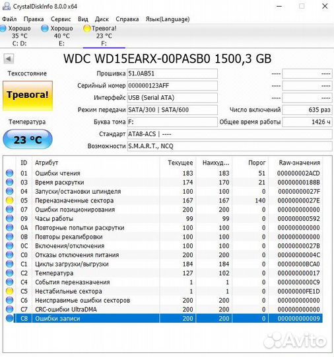Click yellow warning icon of row 05 Переназначенные сектора
Viewport: 334px width, 357px height.
pos(9,200)
